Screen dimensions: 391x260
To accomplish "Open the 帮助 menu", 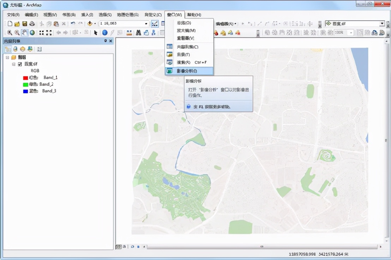I will 193,14.
